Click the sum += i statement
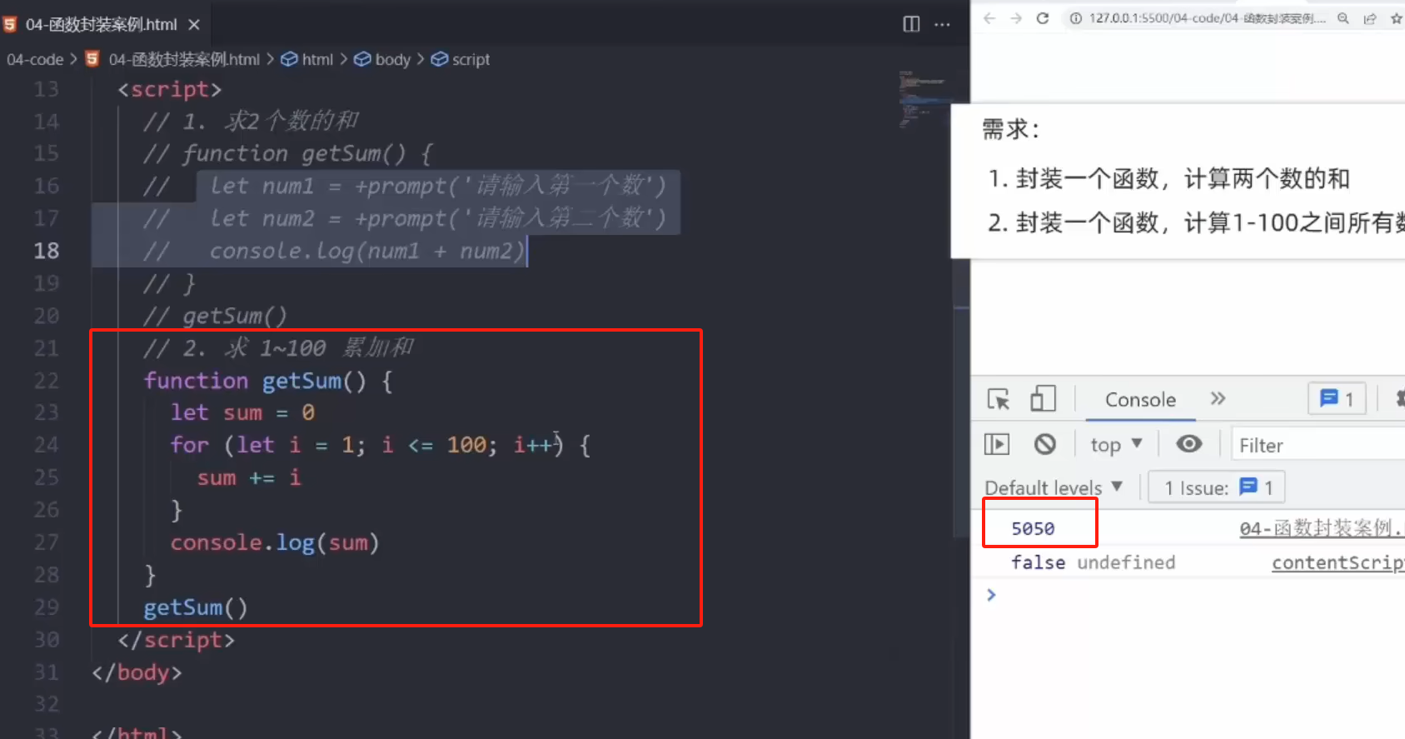The height and width of the screenshot is (739, 1405). click(x=249, y=477)
